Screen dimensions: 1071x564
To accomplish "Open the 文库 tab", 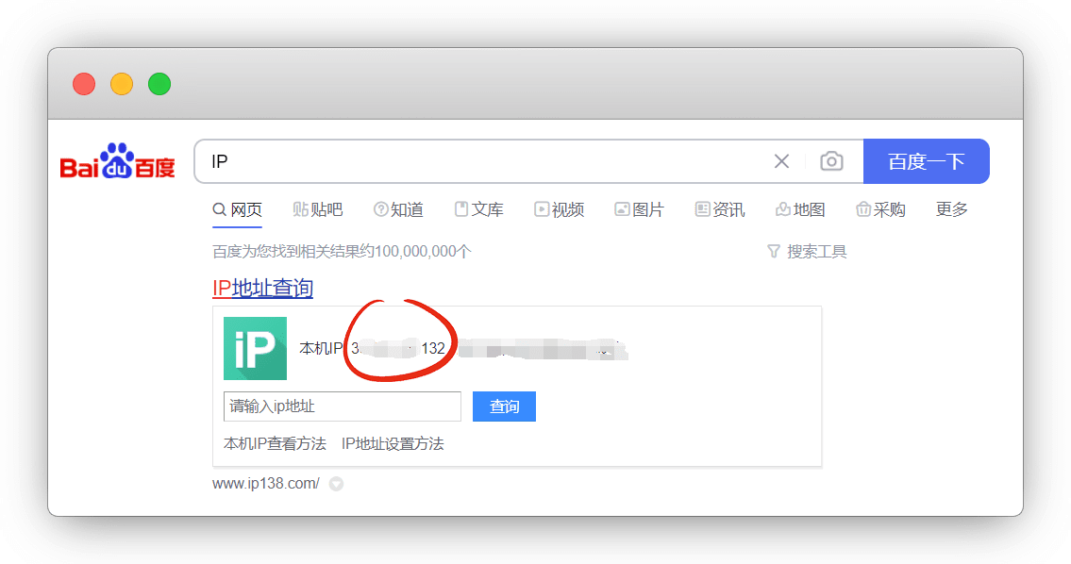I will 478,209.
